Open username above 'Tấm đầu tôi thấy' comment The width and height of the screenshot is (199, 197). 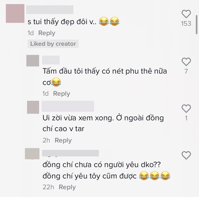point(51,60)
